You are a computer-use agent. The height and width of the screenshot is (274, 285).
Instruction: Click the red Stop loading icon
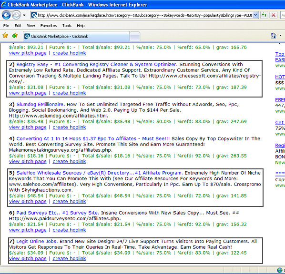(x=273, y=15)
